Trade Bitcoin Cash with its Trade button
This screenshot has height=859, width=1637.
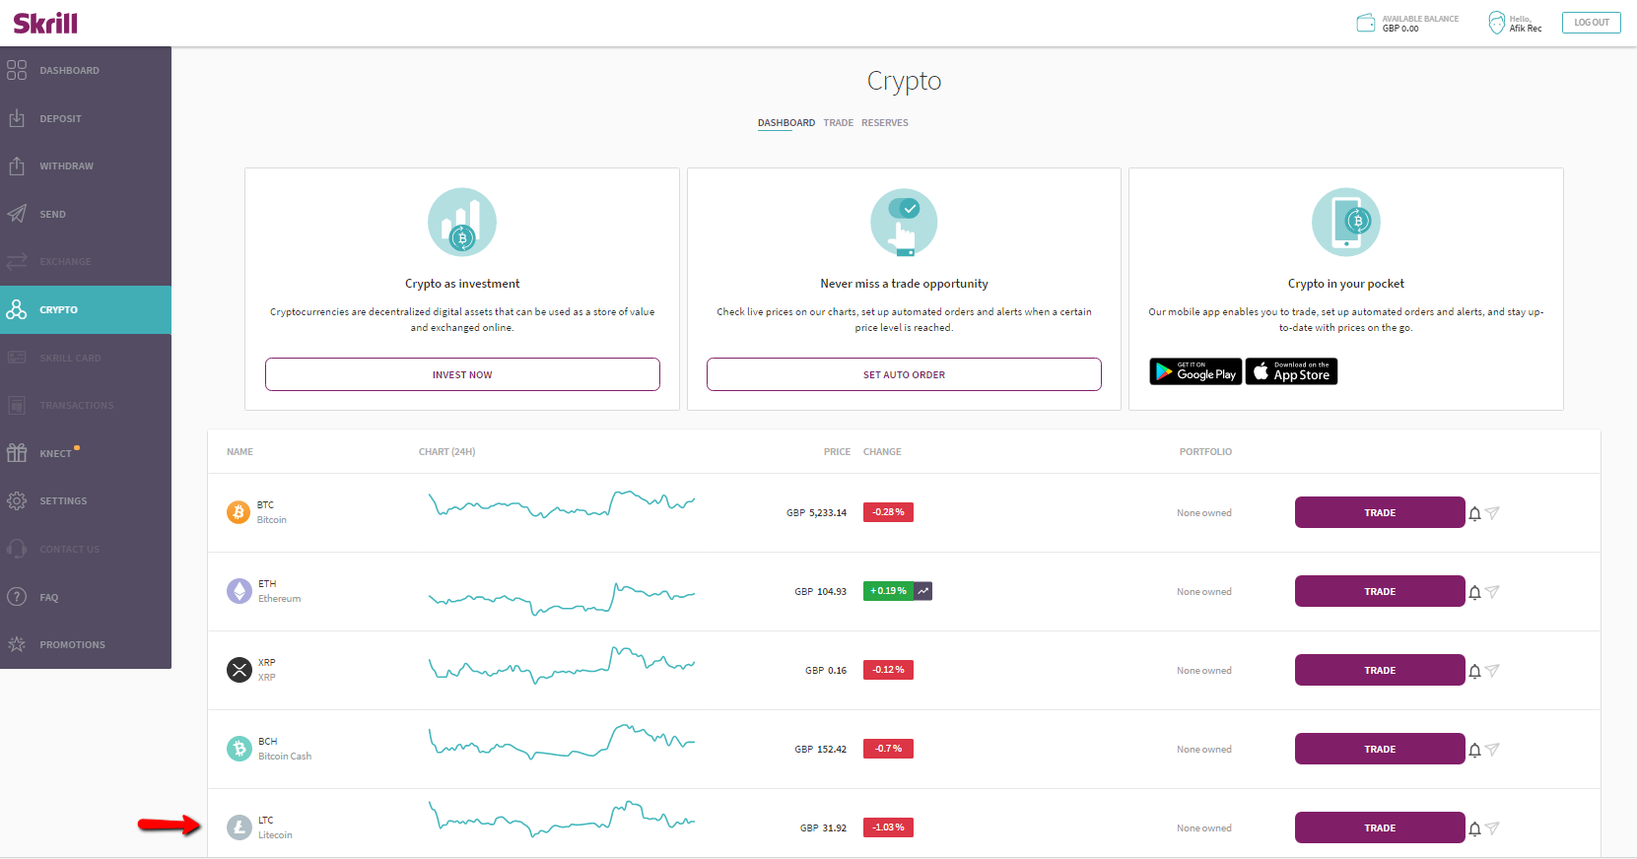click(1380, 749)
